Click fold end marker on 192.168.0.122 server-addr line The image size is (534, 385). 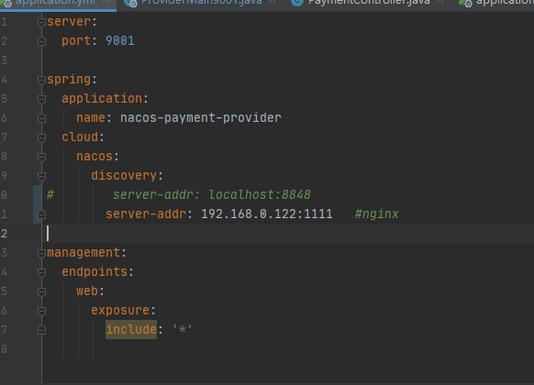tap(41, 214)
